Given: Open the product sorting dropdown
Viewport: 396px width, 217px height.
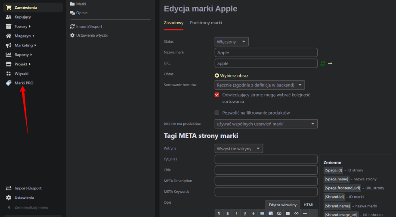Looking at the screenshot, I should tap(260, 85).
